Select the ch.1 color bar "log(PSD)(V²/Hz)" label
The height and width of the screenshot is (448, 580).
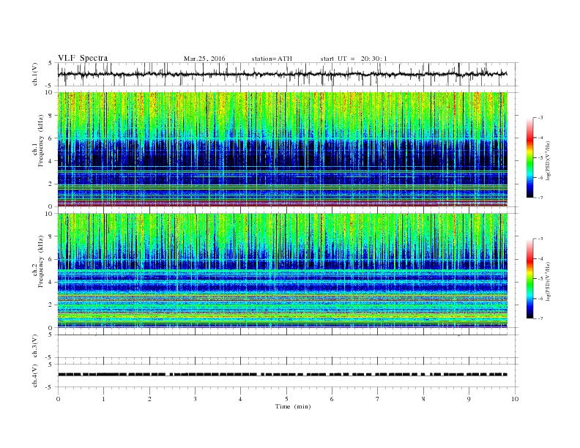549,161
